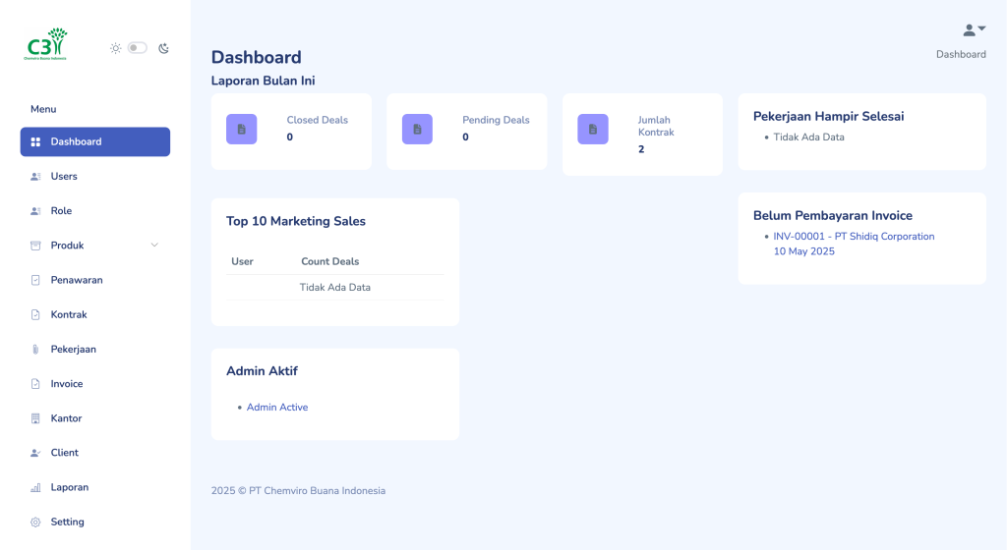
Task: Click the moon dark-mode icon
Action: click(x=163, y=48)
